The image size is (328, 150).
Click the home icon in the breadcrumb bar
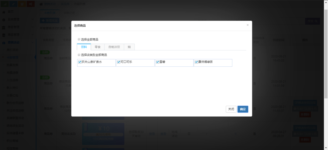[x=41, y=4]
